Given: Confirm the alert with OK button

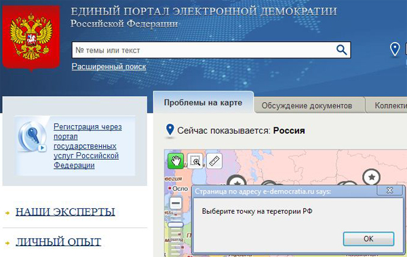Looking at the screenshot, I should pyautogui.click(x=368, y=239).
